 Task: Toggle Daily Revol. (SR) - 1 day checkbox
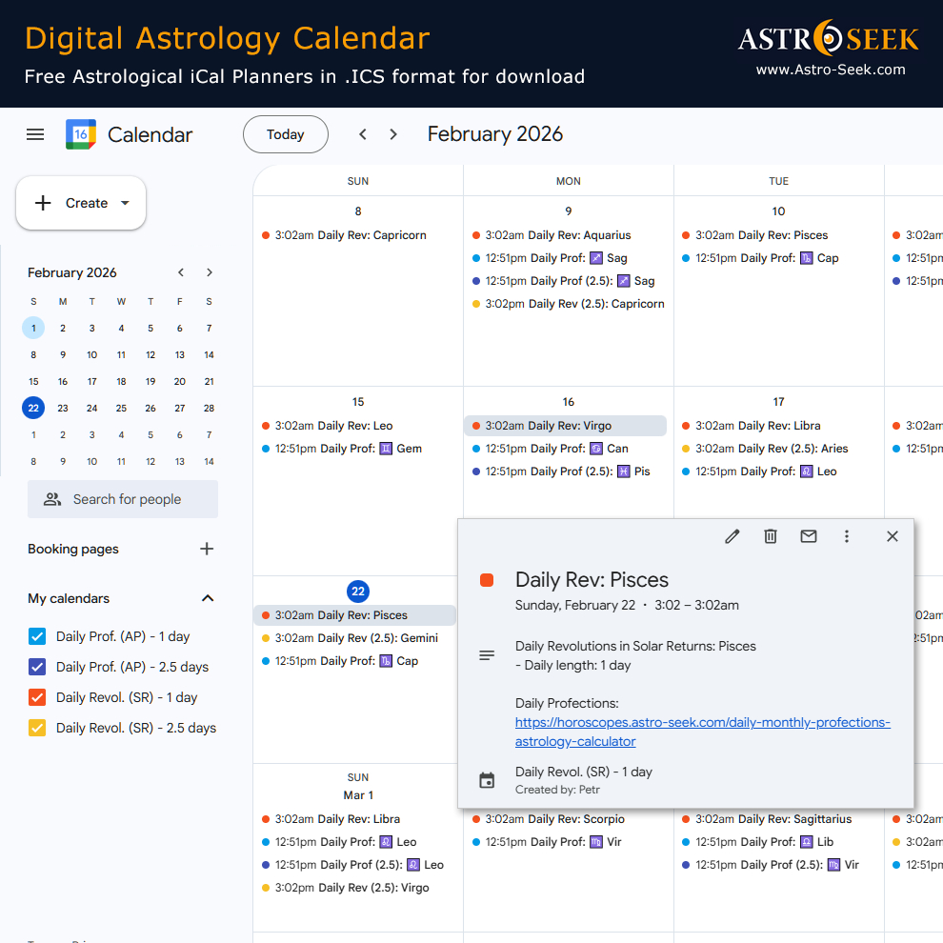[37, 697]
